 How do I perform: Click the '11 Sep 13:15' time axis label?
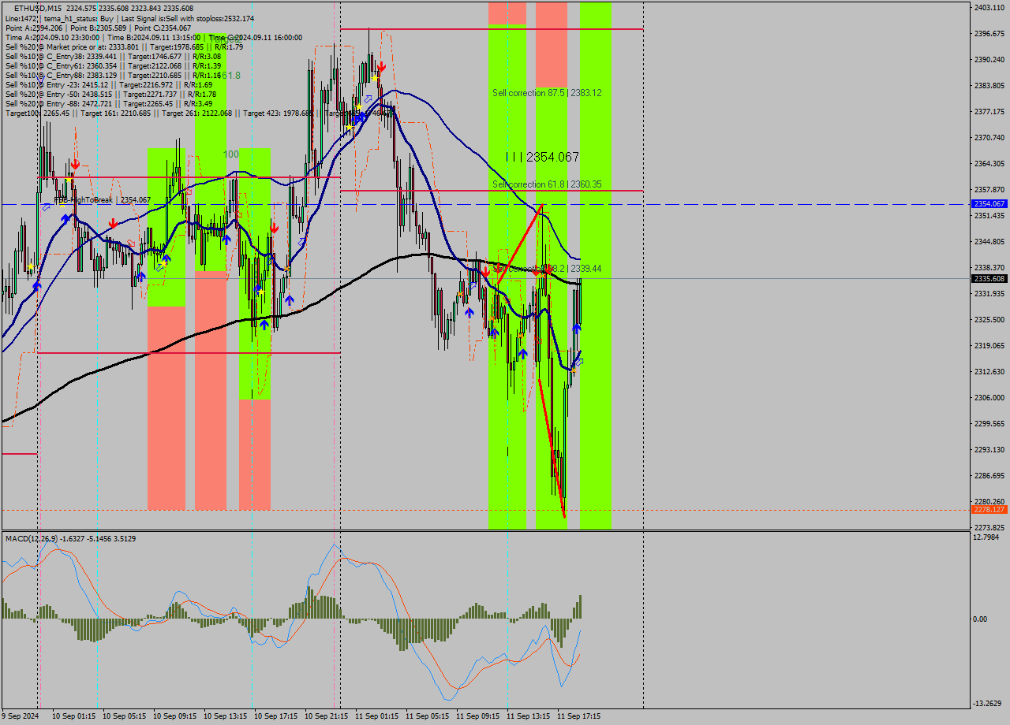528,716
